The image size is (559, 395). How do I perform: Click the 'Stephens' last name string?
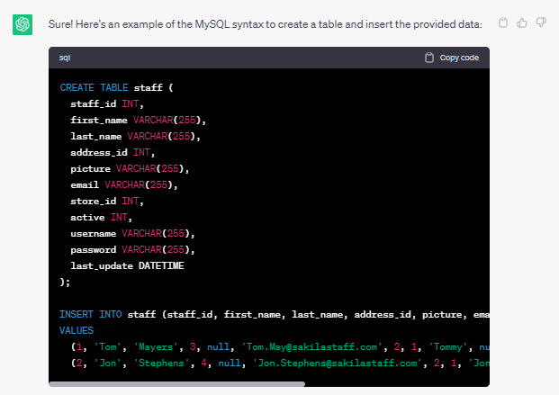[161, 364]
